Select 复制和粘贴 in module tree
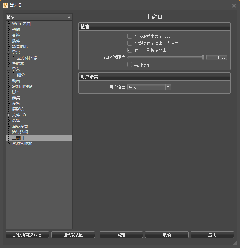The image size is (240, 248). (22, 86)
